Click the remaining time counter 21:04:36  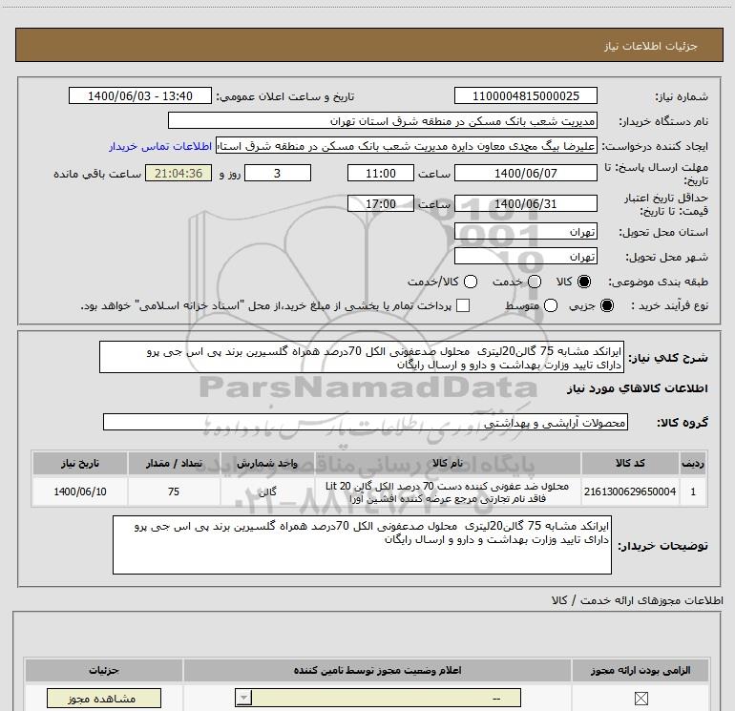pyautogui.click(x=178, y=173)
